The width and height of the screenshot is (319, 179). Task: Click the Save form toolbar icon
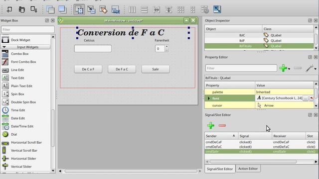33,9
